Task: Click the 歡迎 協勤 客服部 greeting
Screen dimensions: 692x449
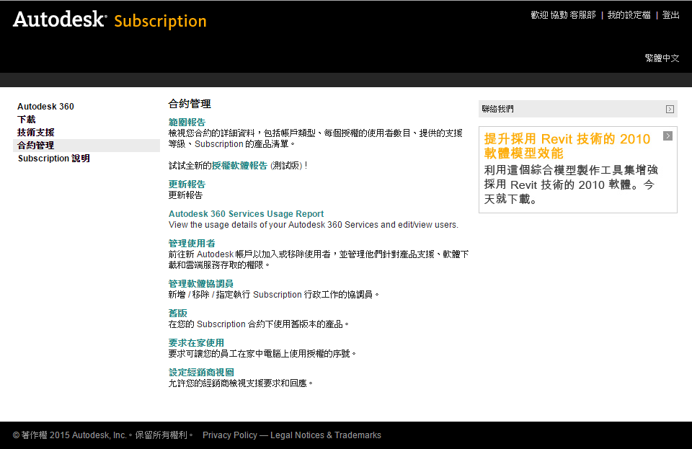Action: tap(563, 15)
